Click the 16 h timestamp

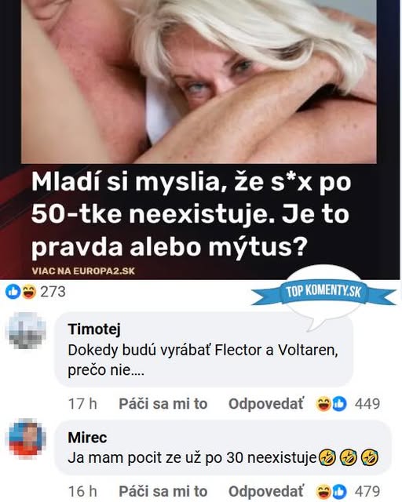point(82,491)
